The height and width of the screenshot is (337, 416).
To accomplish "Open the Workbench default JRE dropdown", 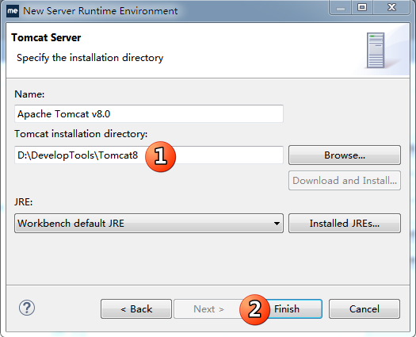I will pyautogui.click(x=149, y=224).
